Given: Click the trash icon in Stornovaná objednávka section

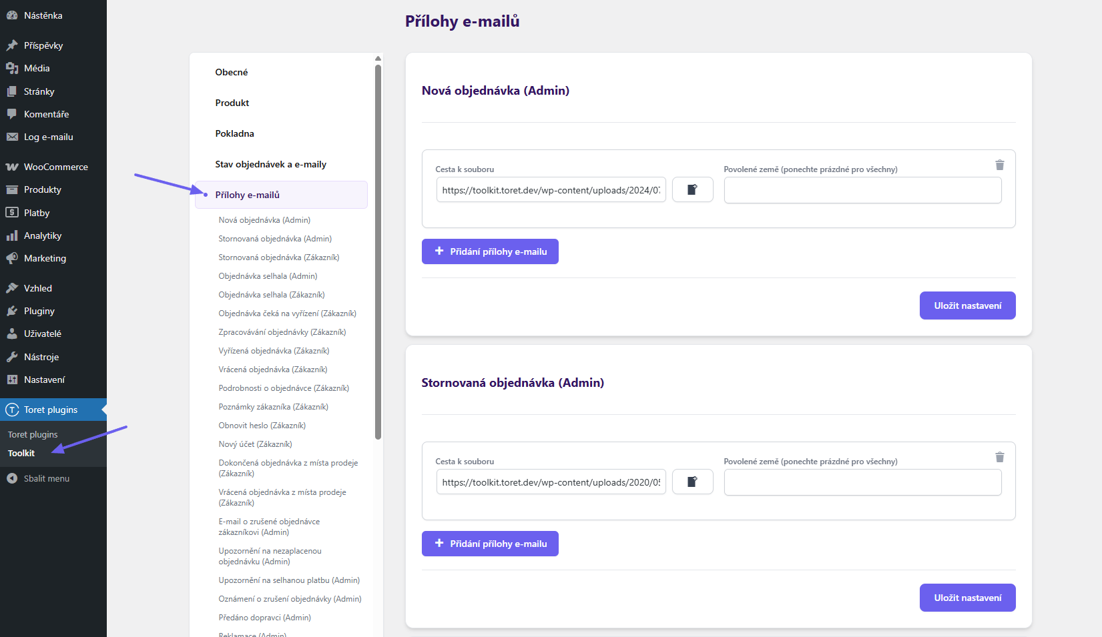Looking at the screenshot, I should click(x=999, y=457).
